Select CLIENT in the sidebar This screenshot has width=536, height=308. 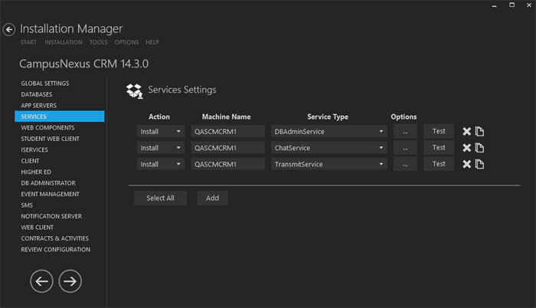coord(30,161)
